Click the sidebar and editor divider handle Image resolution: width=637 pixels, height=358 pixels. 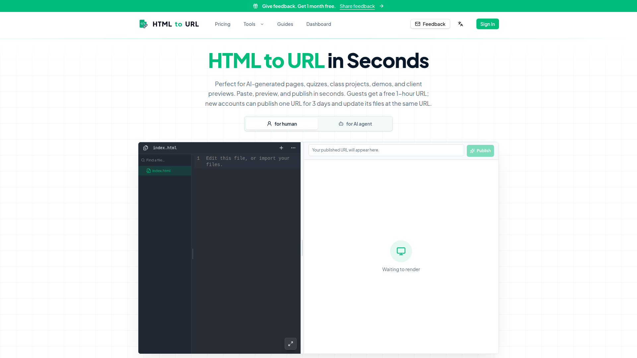tap(192, 254)
